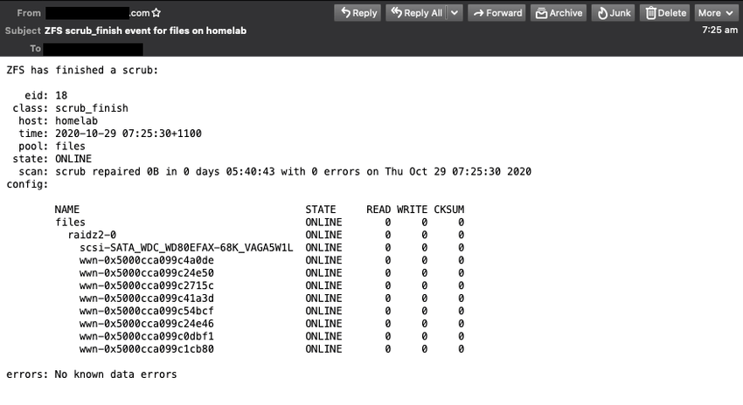Click CKSUM value of the files row

[x=461, y=223]
